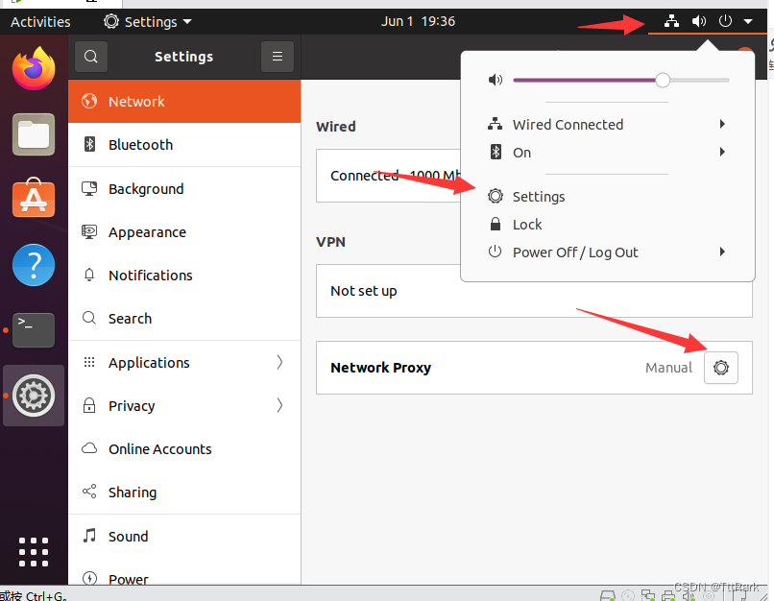Click the Appearance icon in sidebar

point(89,232)
